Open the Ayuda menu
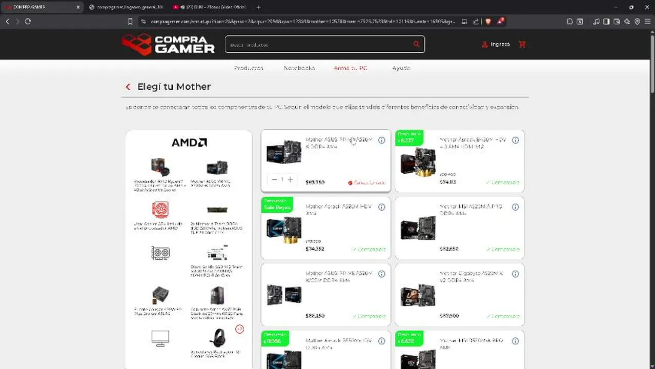This screenshot has height=369, width=655. 401,68
